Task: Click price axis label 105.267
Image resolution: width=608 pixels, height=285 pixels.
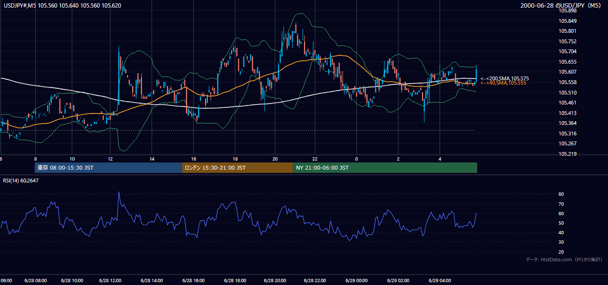Action: point(568,143)
